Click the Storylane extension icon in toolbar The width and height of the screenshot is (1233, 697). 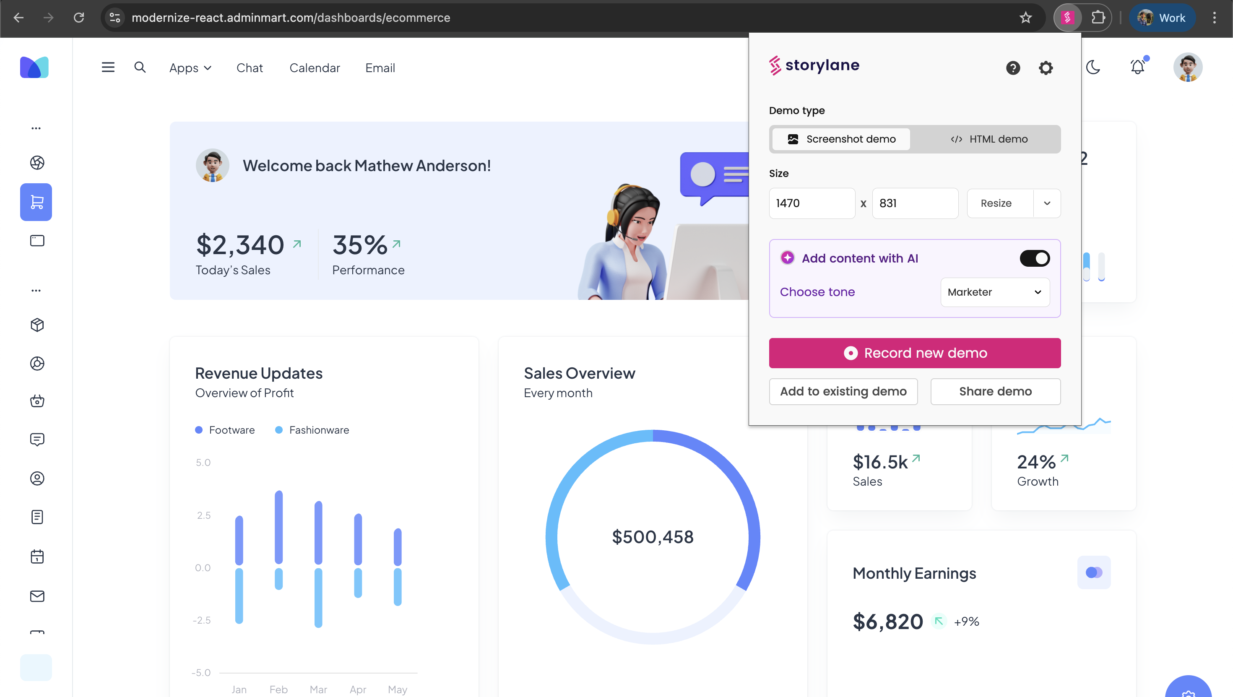[1067, 18]
